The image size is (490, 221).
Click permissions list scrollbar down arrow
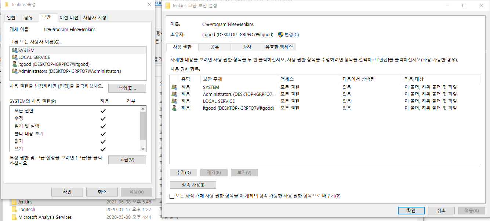point(143,149)
